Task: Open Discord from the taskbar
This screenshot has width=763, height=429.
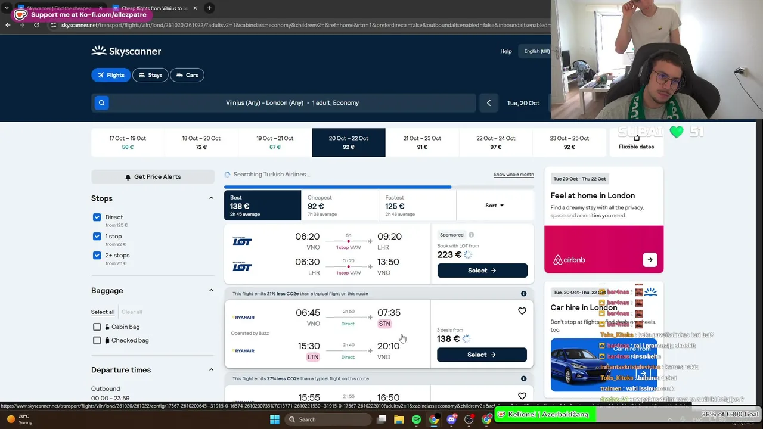Action: [451, 419]
